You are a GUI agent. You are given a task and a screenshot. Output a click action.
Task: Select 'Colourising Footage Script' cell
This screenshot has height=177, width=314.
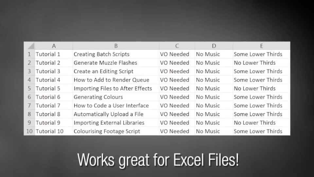click(116, 131)
